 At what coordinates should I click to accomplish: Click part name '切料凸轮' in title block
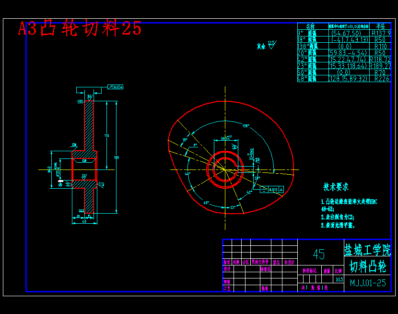(x=367, y=266)
